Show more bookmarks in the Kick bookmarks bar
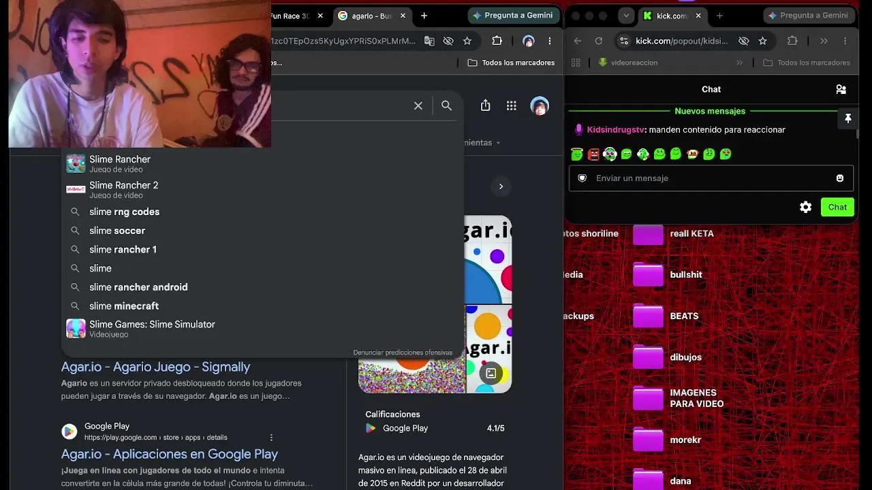Viewport: 872px width, 490px height. pyautogui.click(x=740, y=63)
